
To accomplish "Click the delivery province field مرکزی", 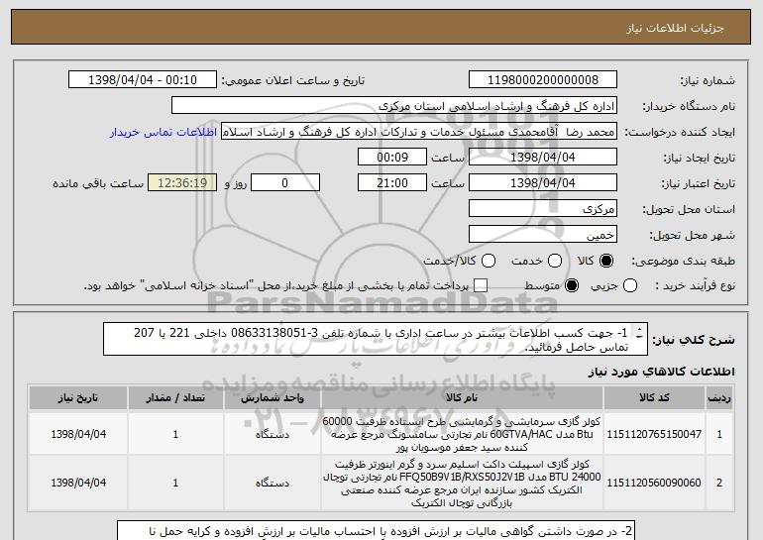I will (x=543, y=209).
